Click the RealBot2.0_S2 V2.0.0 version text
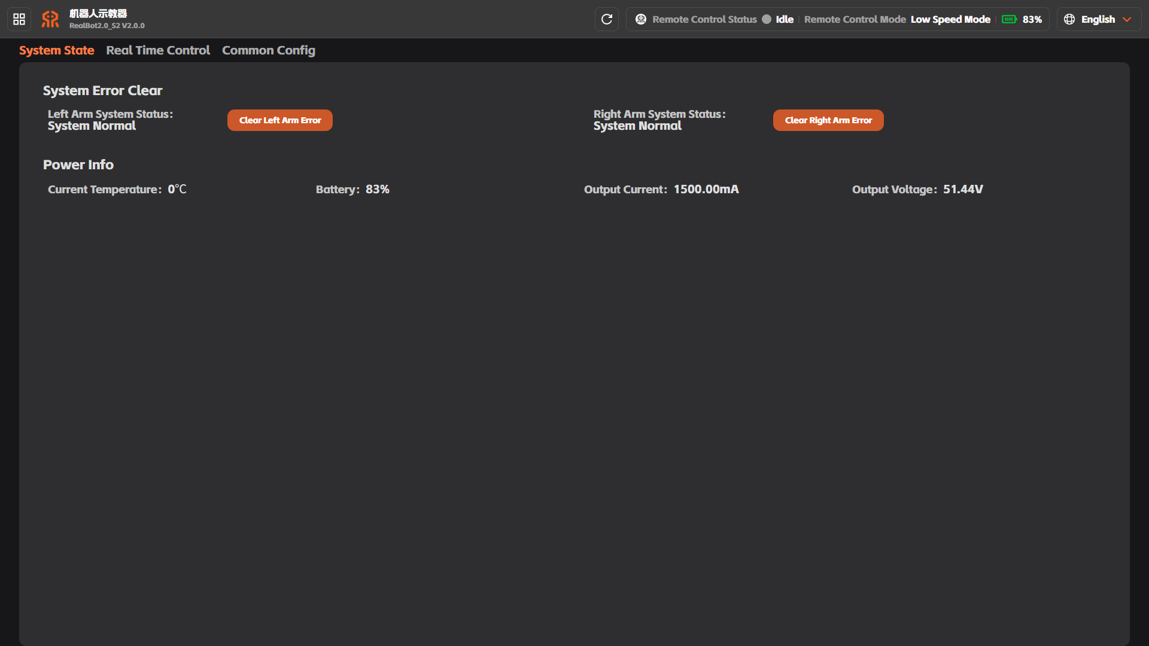Screen dimensions: 1149x646 [107, 26]
